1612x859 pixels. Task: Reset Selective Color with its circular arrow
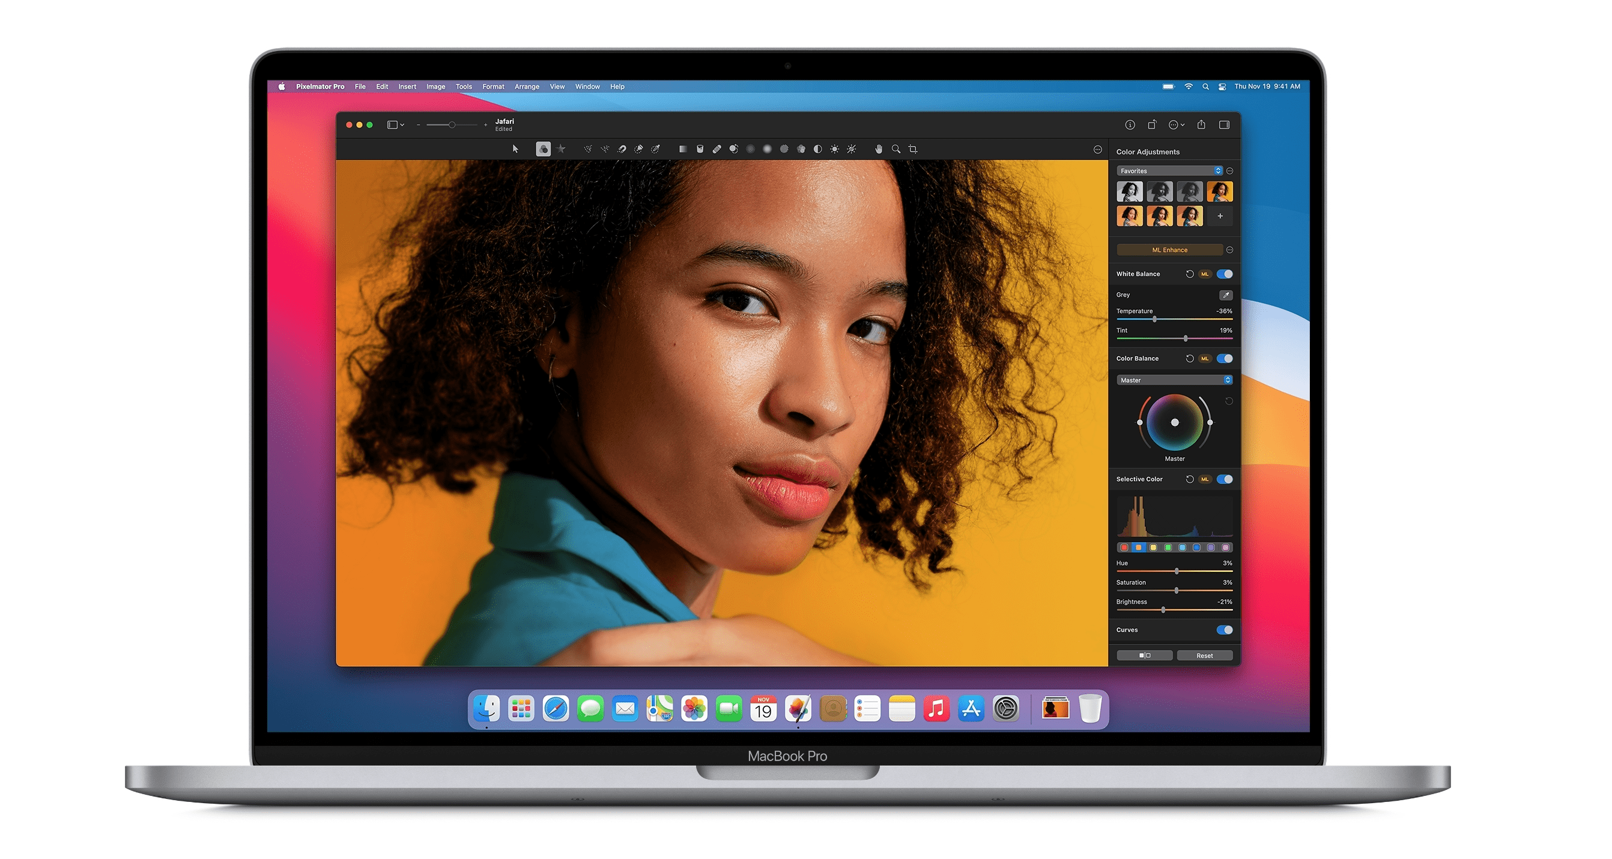1190,479
